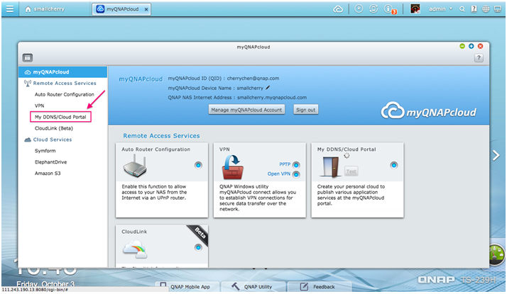Viewport: 507px width, 294px height.
Task: Go to next desktop page arrow
Action: 496,155
